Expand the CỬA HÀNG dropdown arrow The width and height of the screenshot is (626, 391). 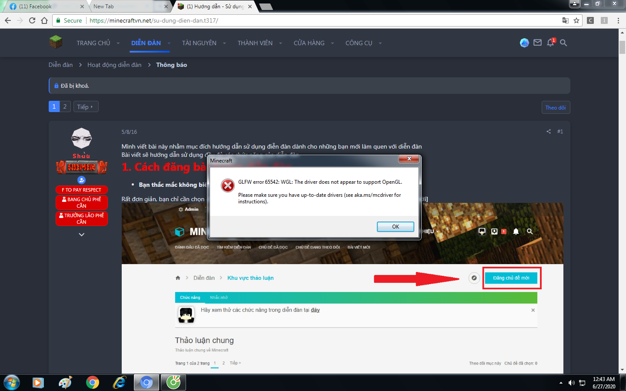333,43
